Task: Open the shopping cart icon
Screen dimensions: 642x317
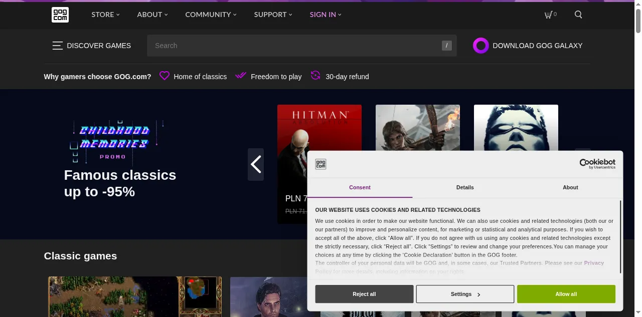Action: tap(549, 15)
